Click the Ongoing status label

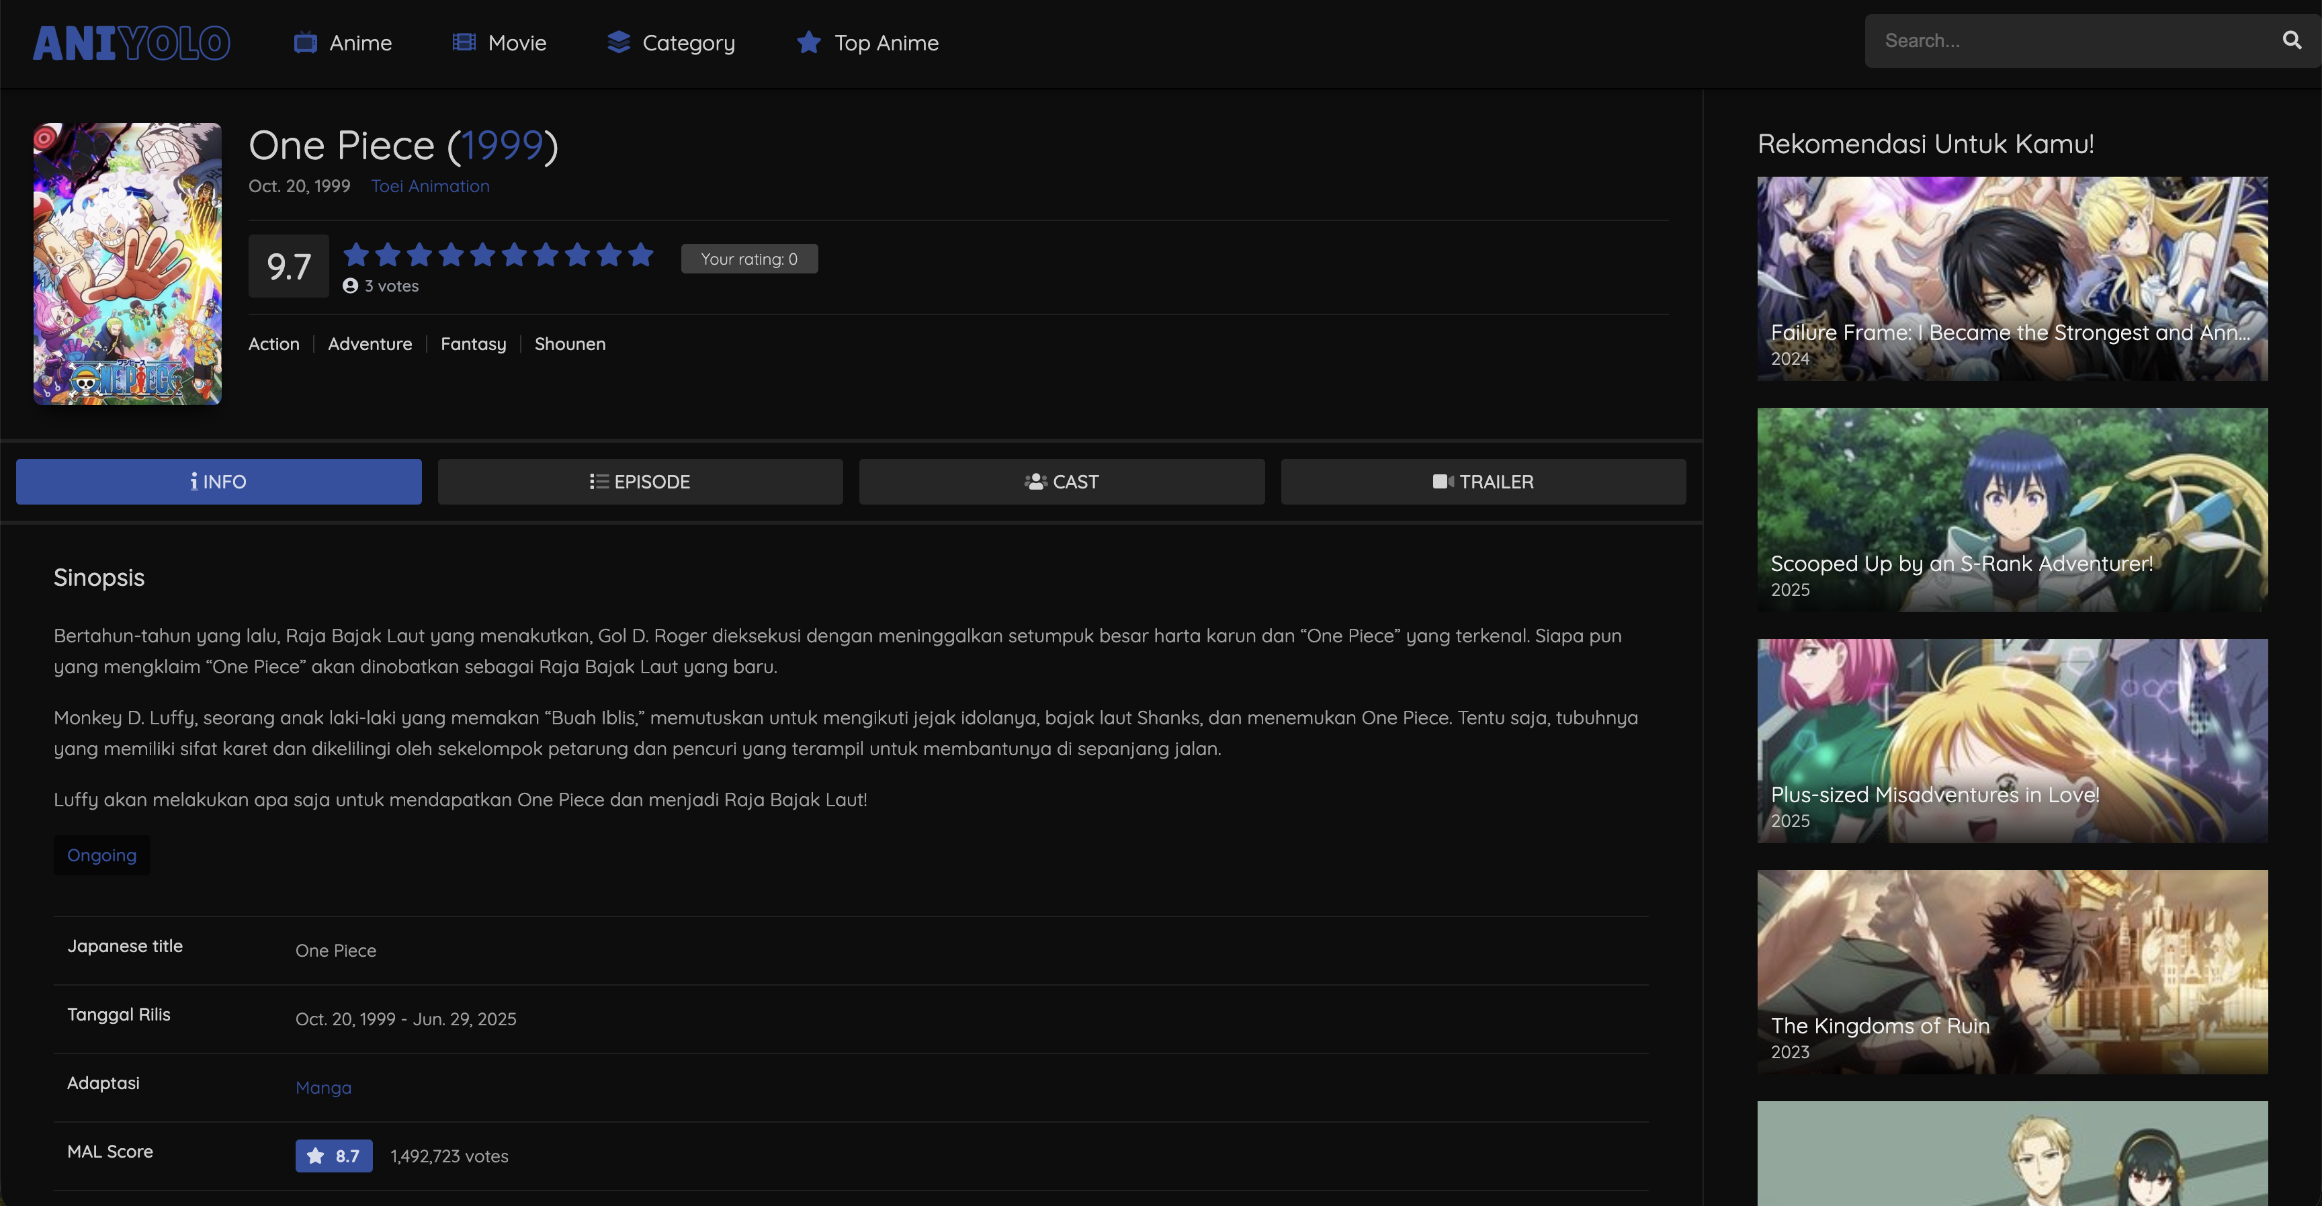click(101, 855)
